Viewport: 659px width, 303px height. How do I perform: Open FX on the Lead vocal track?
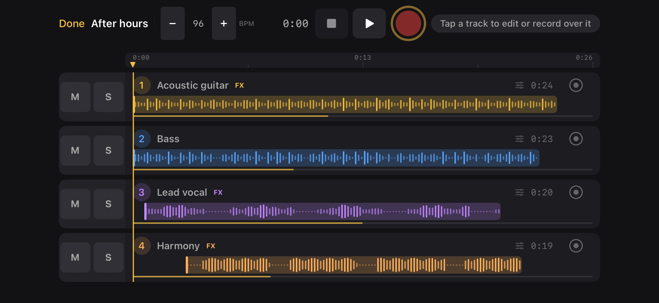pyautogui.click(x=218, y=192)
